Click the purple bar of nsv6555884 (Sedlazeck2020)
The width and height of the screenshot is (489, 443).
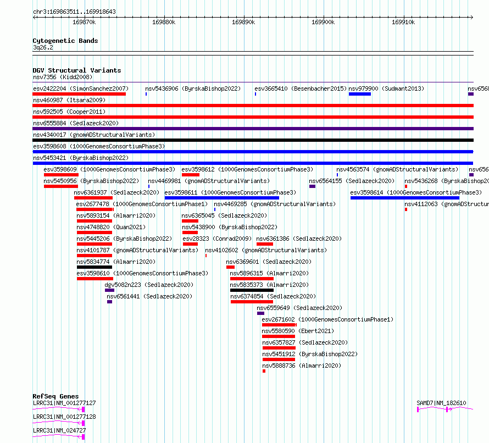click(x=253, y=129)
